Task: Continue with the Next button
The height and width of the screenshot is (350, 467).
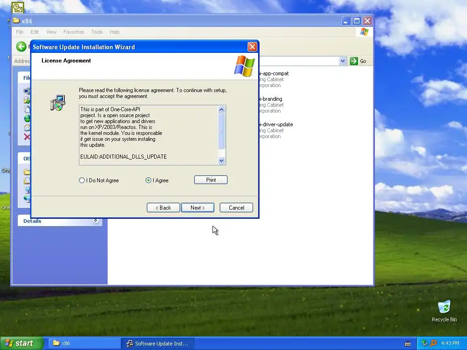Action: pos(197,207)
